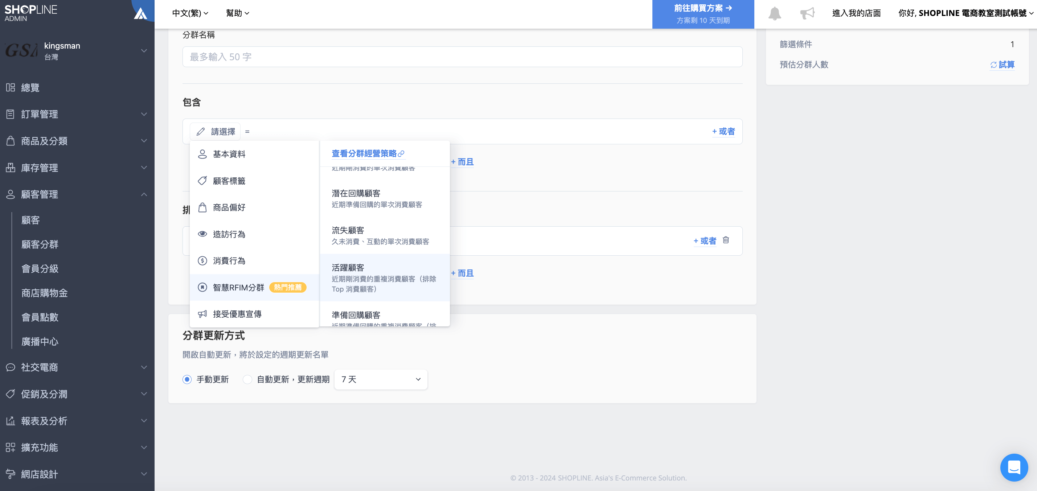
Task: Expand the 社交電商 chevron
Action: pyautogui.click(x=144, y=367)
